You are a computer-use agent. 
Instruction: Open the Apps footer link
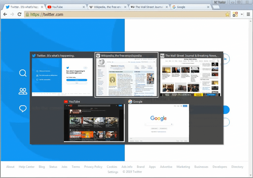point(152,167)
